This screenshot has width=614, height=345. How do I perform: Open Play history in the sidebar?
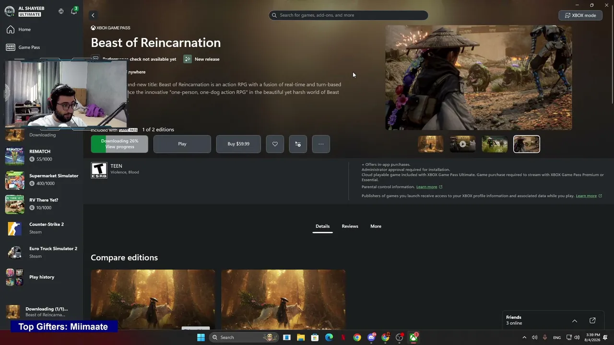pyautogui.click(x=41, y=277)
